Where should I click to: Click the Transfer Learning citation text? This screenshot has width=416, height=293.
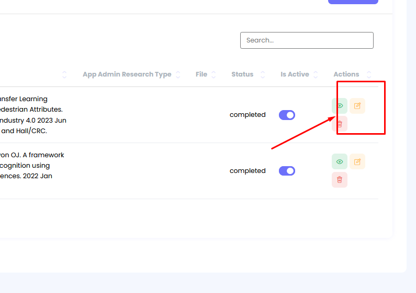click(31, 115)
